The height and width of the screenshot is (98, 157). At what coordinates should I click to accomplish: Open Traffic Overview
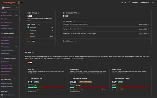pos(5,62)
